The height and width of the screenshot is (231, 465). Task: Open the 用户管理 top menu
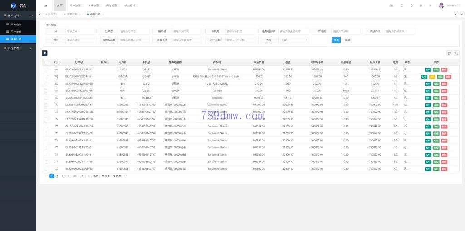tap(75, 5)
